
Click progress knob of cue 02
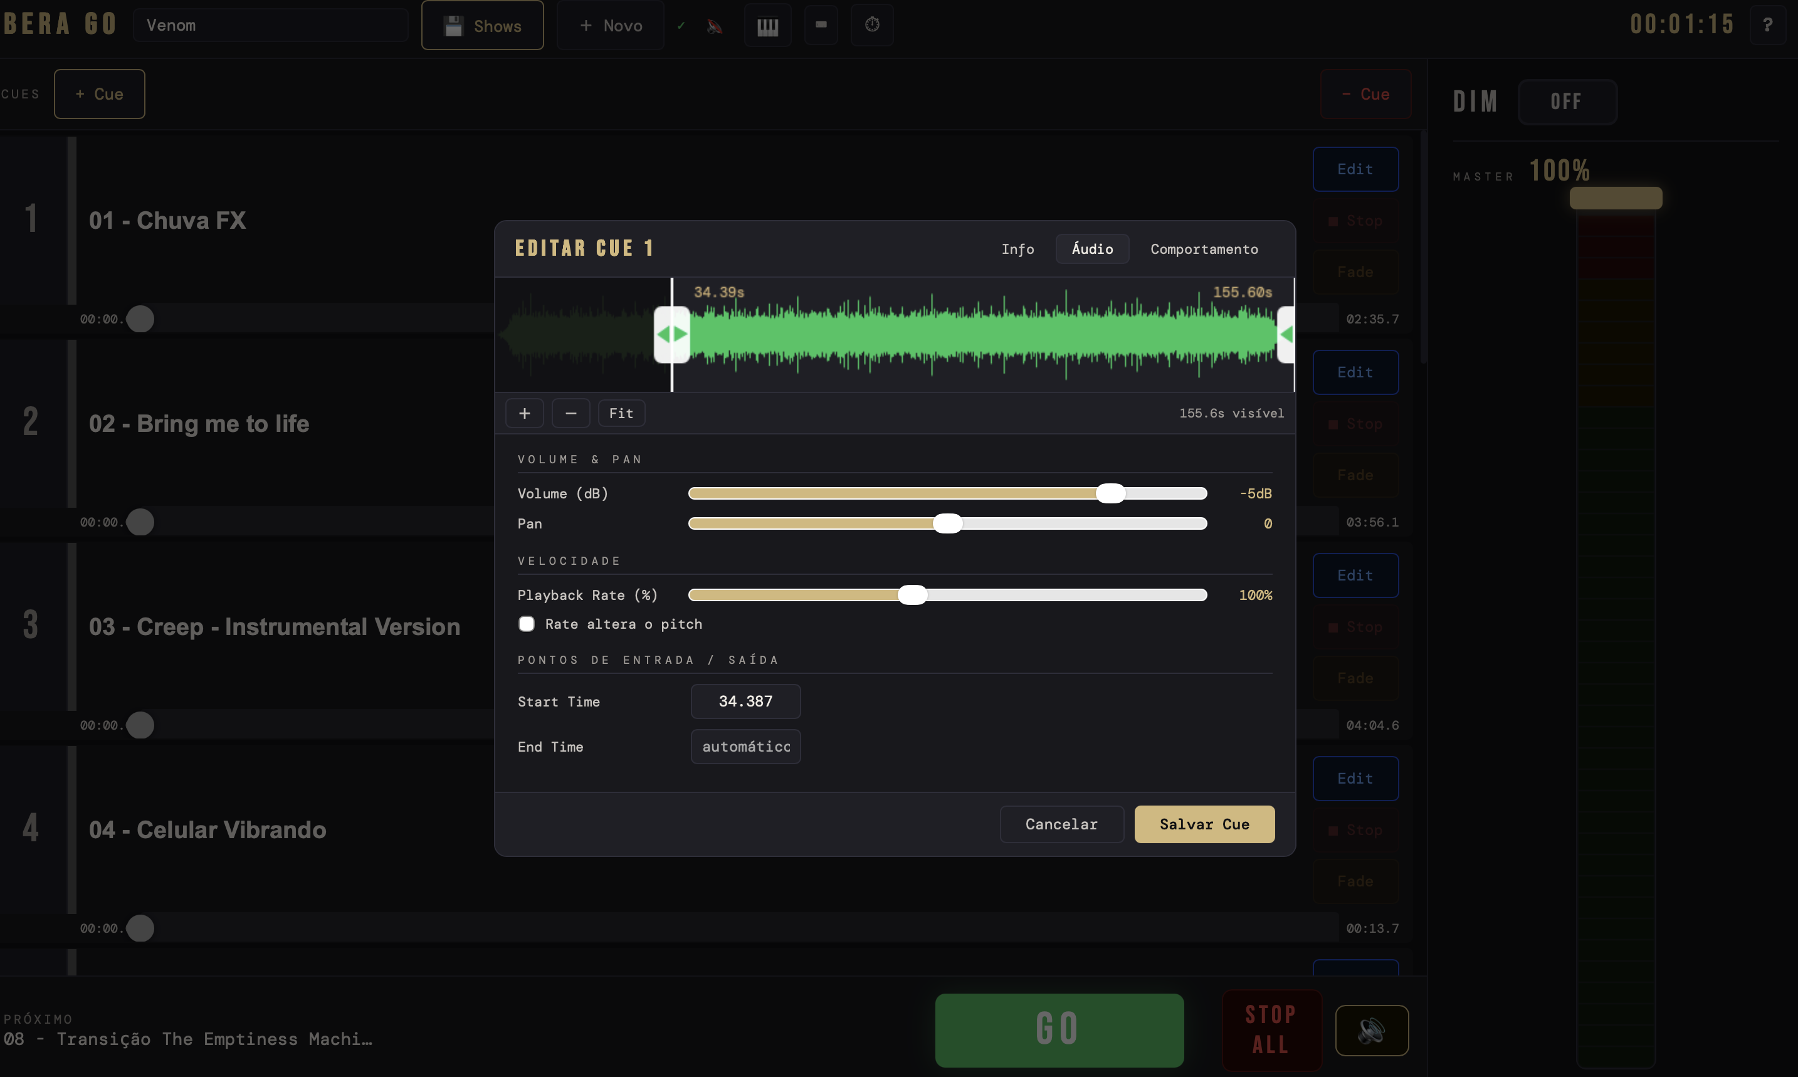click(x=140, y=522)
